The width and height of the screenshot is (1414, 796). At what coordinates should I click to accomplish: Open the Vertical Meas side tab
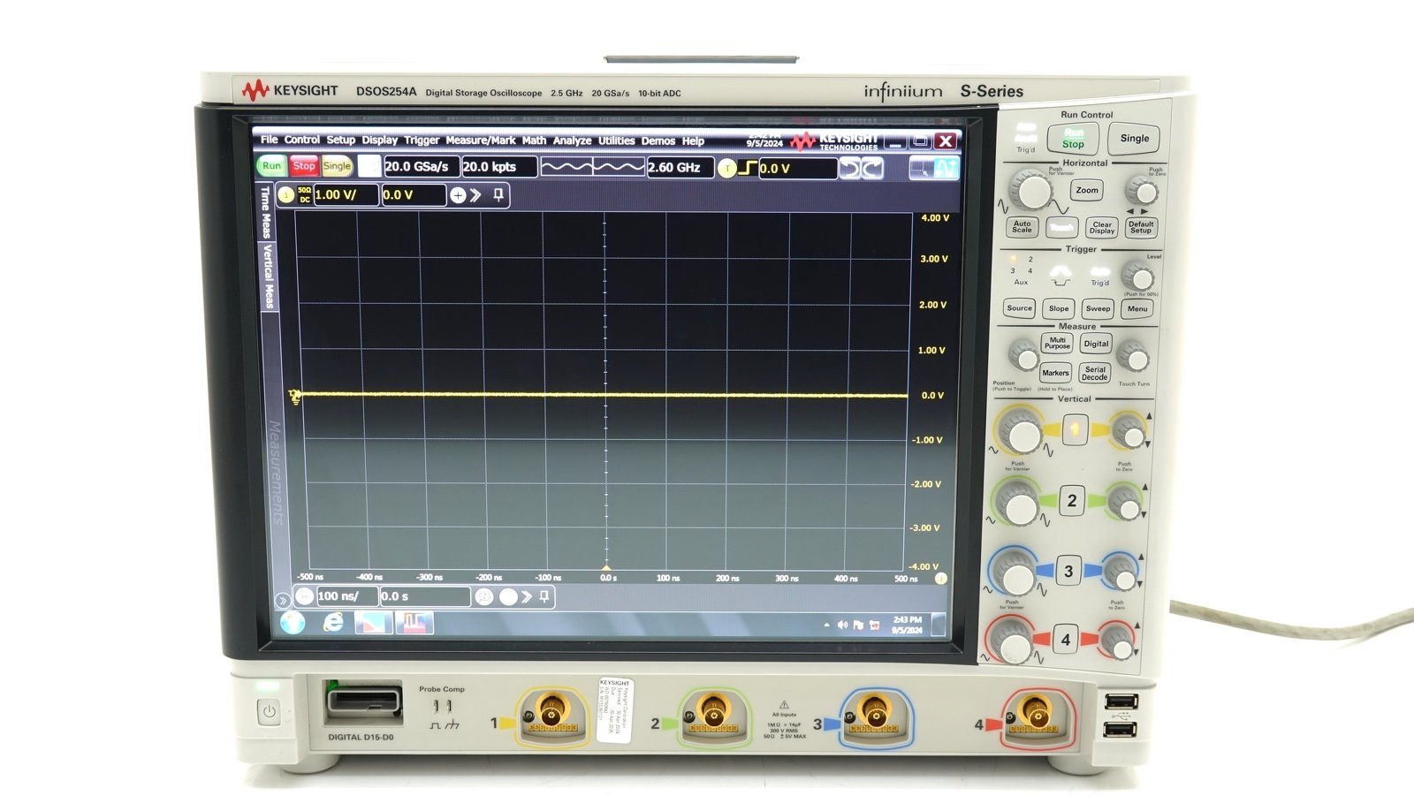coord(270,277)
